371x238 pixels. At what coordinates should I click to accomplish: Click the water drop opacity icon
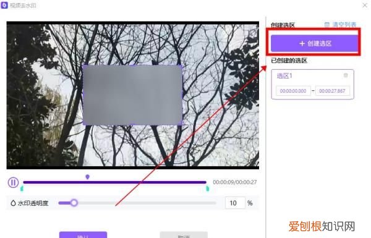click(13, 203)
